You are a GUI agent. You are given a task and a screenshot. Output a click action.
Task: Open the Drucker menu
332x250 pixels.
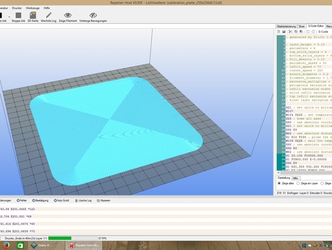(x=17, y=8)
